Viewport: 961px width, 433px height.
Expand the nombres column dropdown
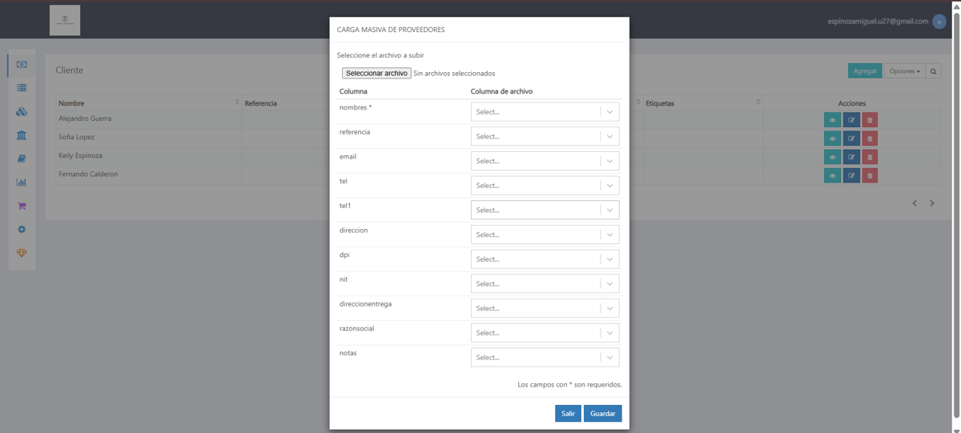(545, 112)
